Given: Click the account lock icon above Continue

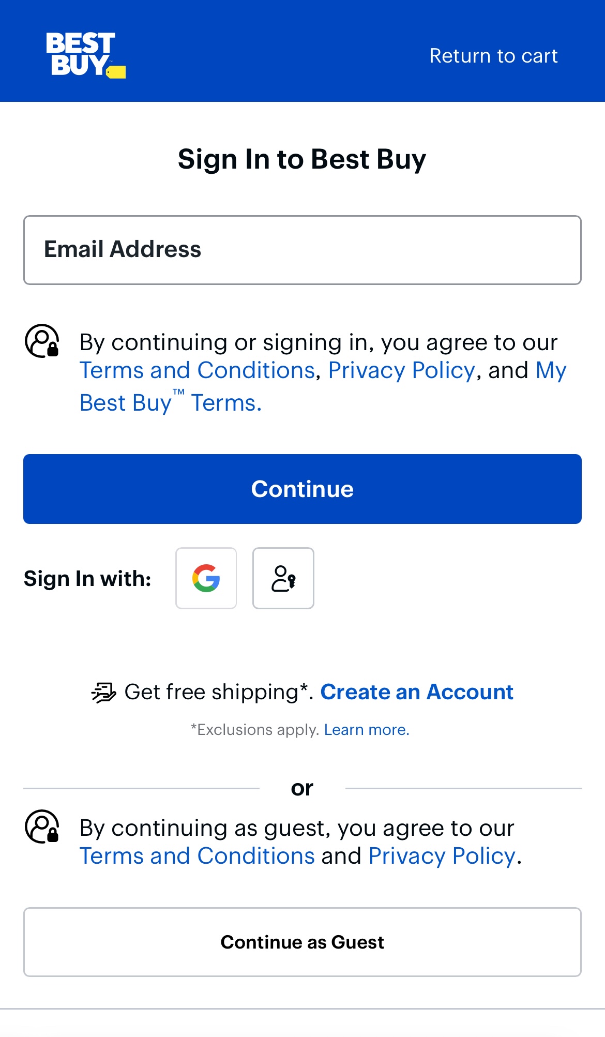Looking at the screenshot, I should click(42, 341).
